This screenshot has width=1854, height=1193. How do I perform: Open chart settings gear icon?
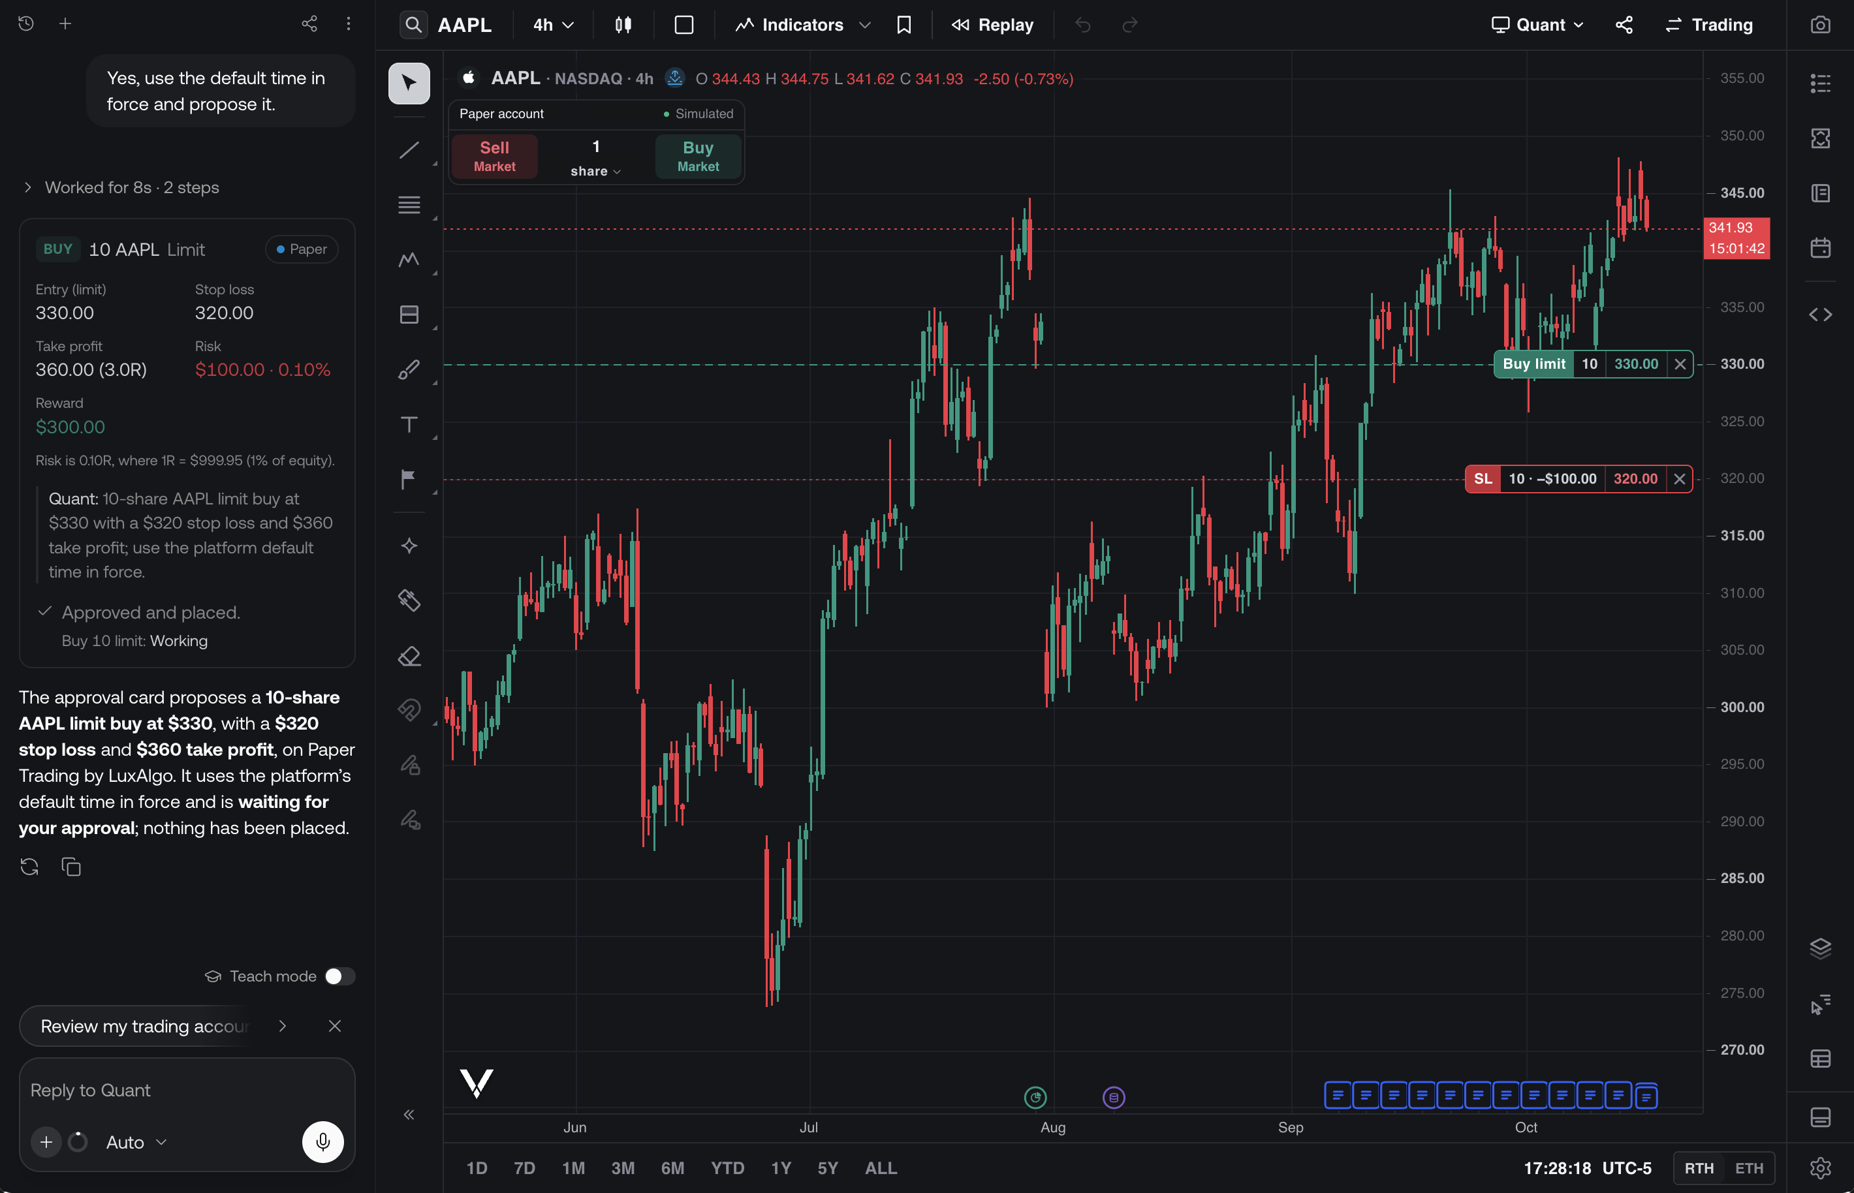tap(1820, 1168)
